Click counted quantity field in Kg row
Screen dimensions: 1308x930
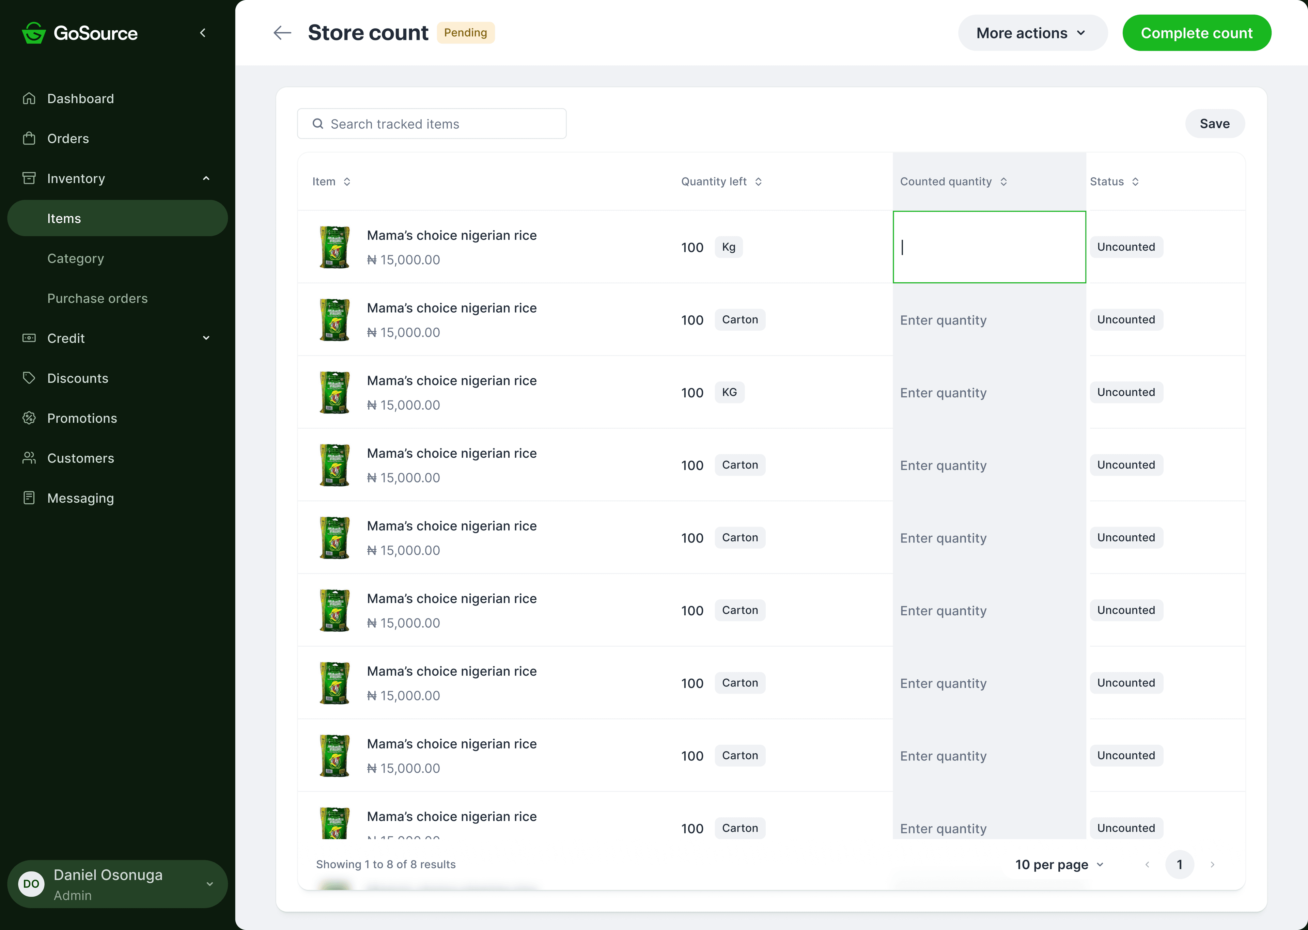click(x=989, y=247)
